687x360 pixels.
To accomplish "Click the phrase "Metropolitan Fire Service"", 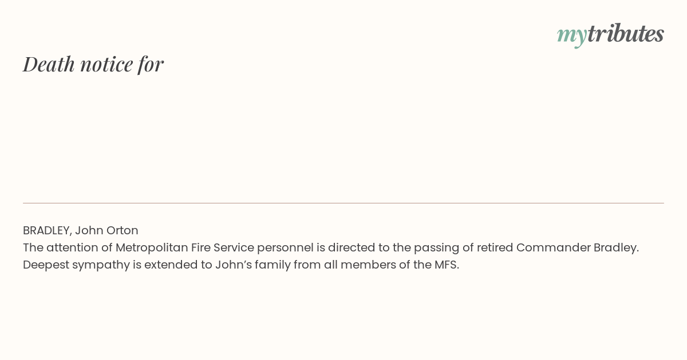I will click(184, 247).
